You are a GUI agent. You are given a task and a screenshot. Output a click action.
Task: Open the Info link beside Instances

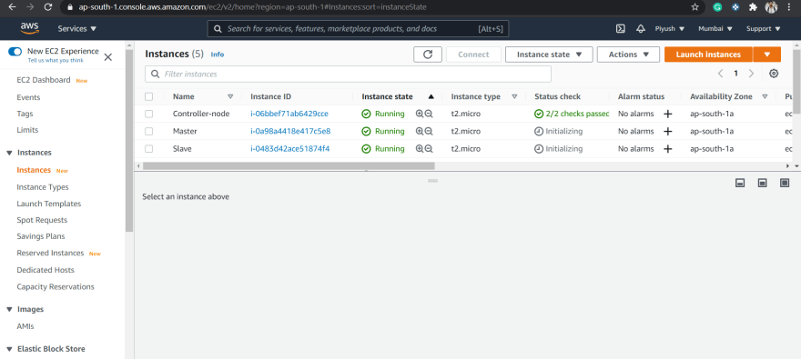218,55
